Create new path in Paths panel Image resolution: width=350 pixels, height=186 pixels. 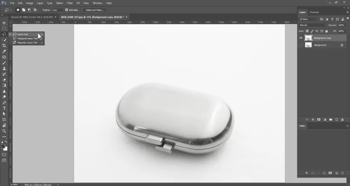337,173
